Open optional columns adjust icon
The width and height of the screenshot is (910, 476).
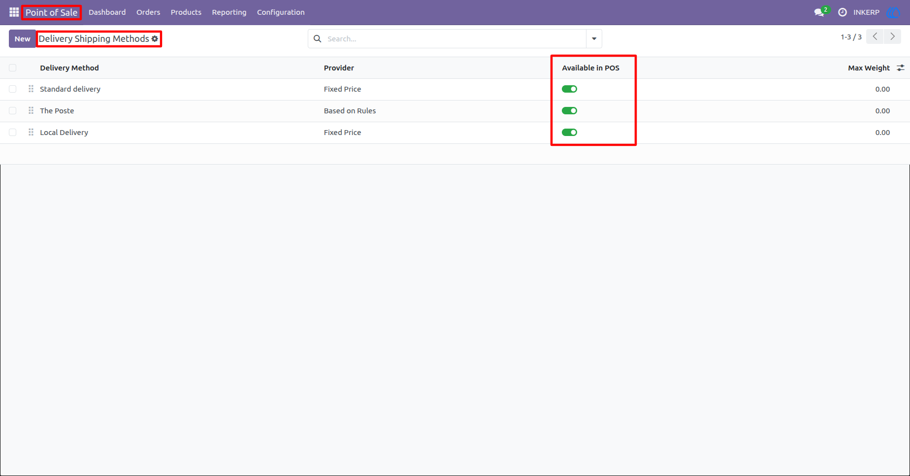point(901,68)
